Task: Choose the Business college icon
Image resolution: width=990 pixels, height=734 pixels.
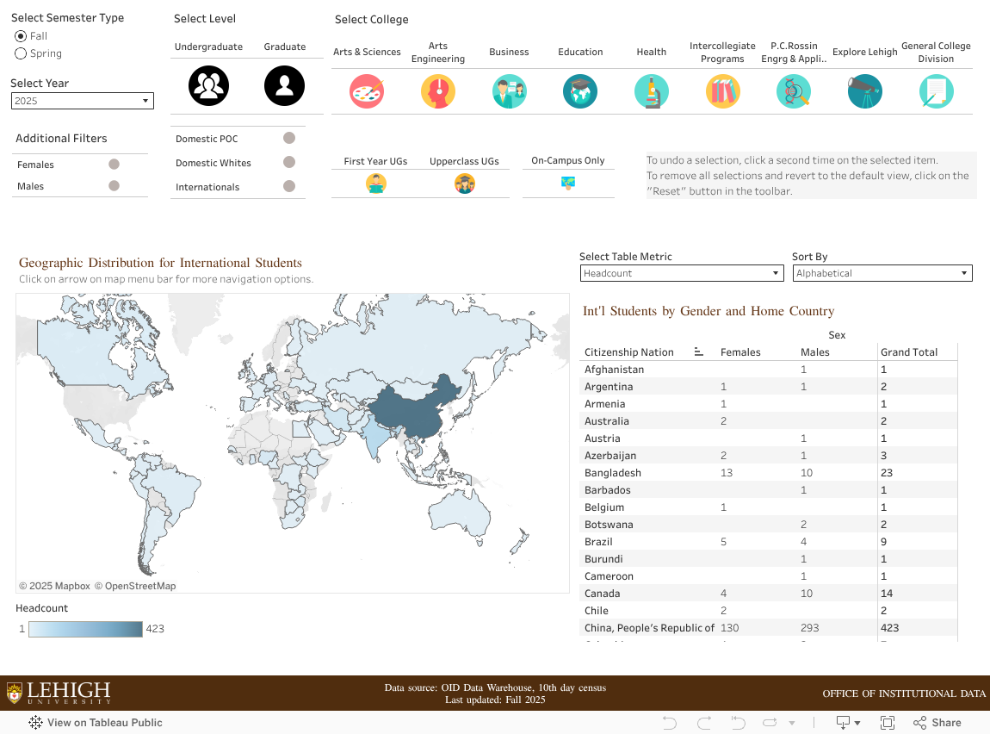Action: point(509,91)
